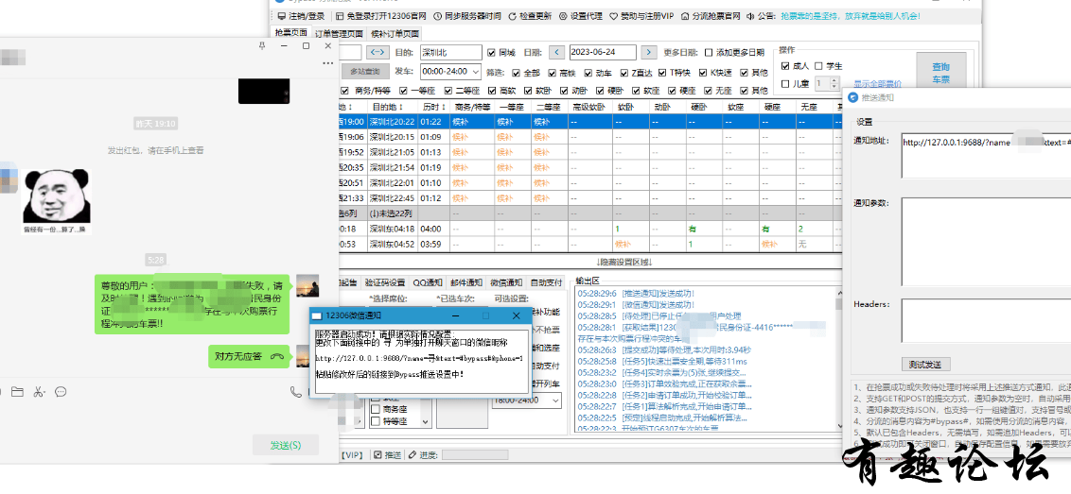Image resolution: width=1071 pixels, height=494 pixels.
Task: Sort by 历时 column header
Action: point(433,107)
